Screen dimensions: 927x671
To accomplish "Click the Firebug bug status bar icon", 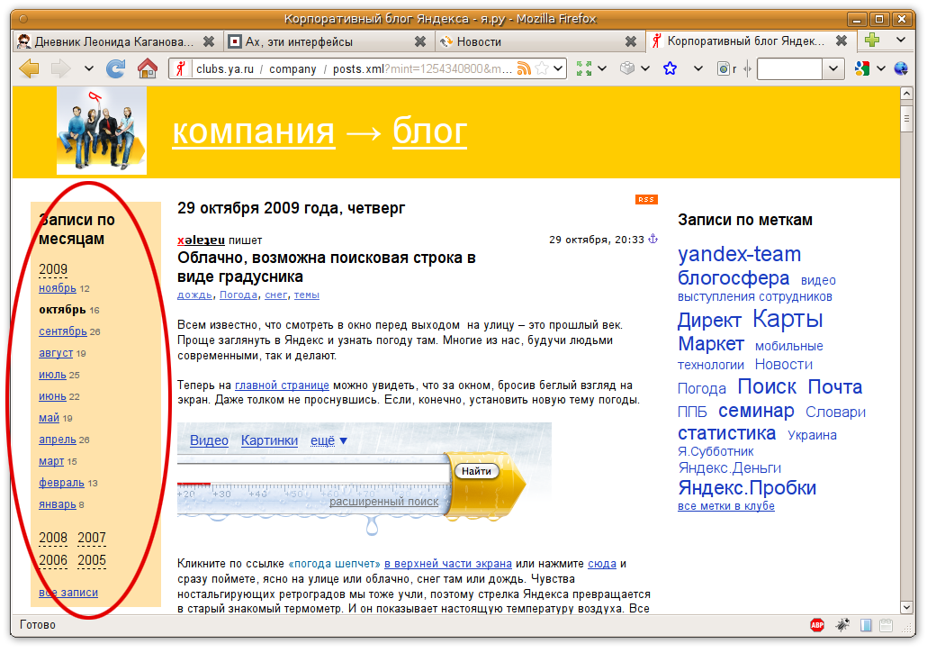I will pyautogui.click(x=841, y=625).
